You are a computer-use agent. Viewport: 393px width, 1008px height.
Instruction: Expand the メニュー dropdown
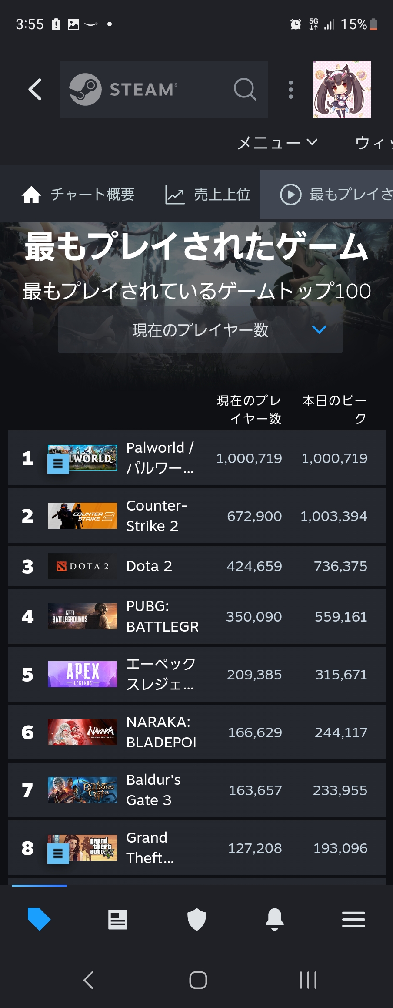(x=277, y=143)
